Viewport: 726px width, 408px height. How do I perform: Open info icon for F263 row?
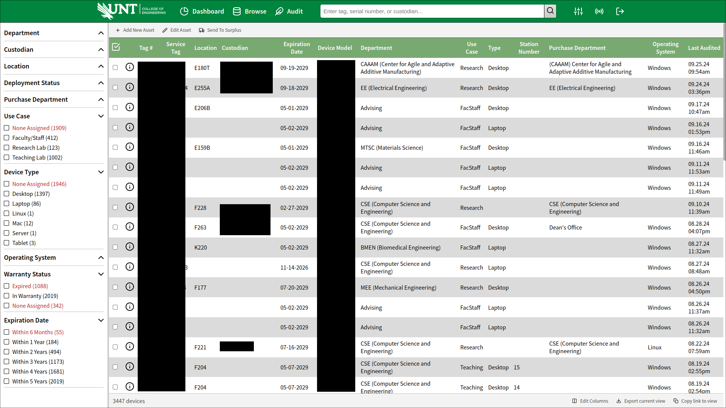click(130, 227)
